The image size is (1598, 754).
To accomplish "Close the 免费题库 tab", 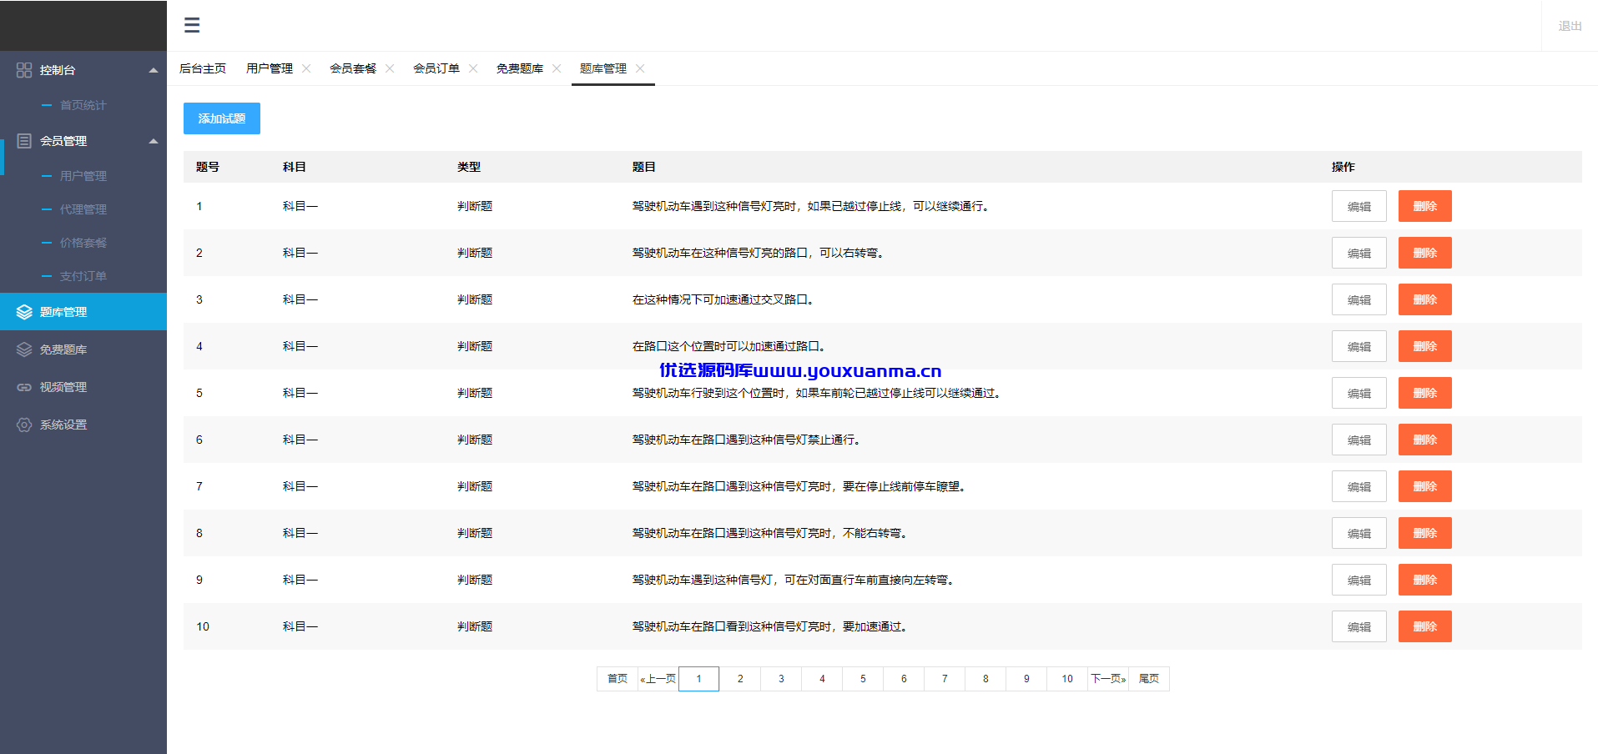I will 557,68.
